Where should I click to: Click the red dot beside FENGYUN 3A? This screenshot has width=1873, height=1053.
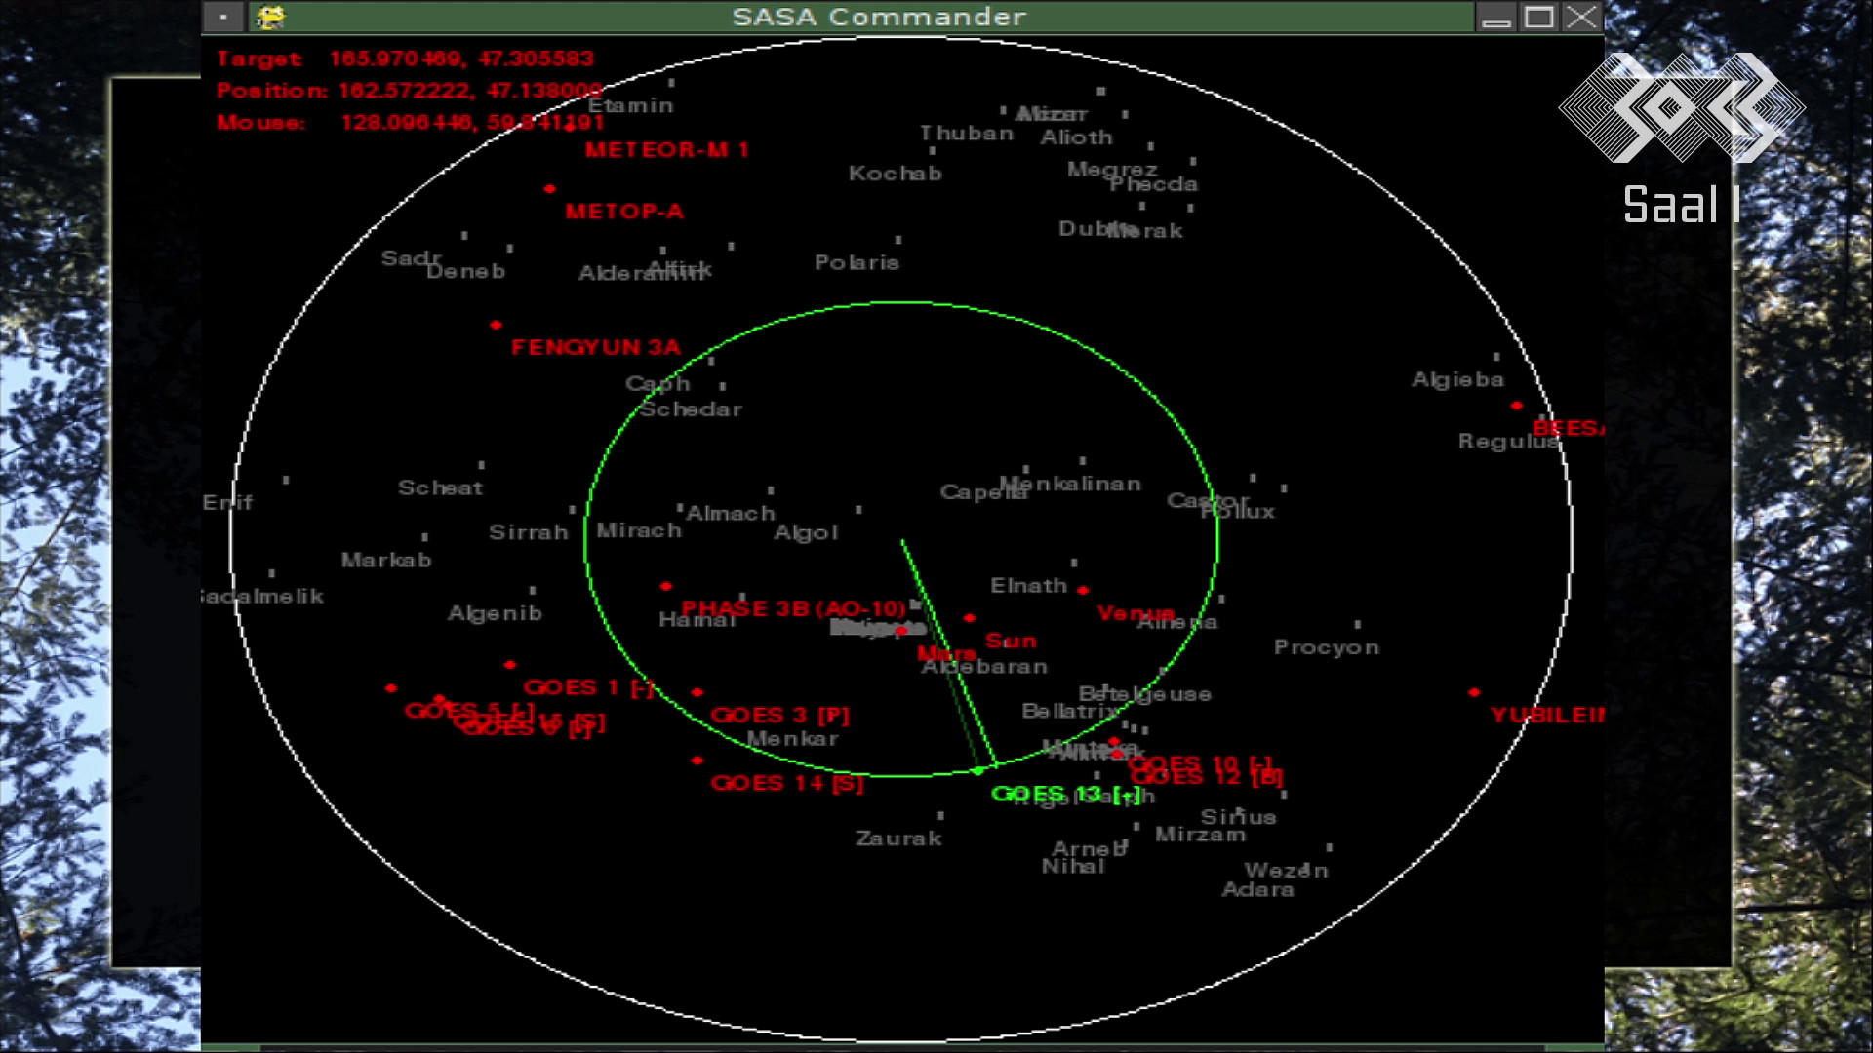click(x=496, y=325)
